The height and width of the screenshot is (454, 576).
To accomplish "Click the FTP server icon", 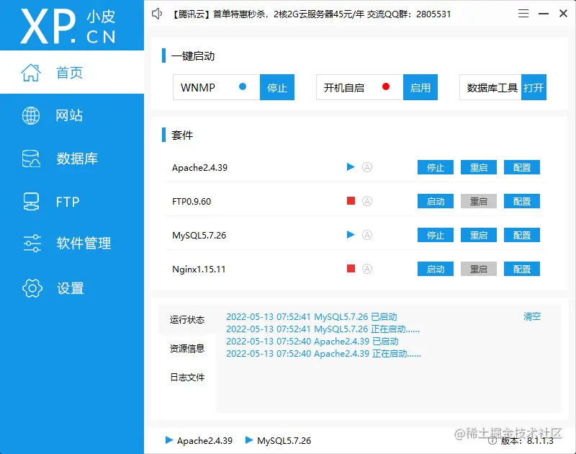I will pos(31,202).
